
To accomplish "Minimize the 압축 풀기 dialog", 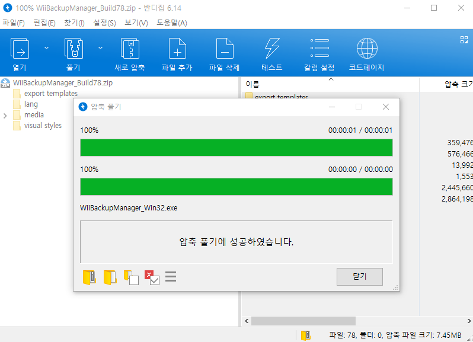I will point(332,107).
